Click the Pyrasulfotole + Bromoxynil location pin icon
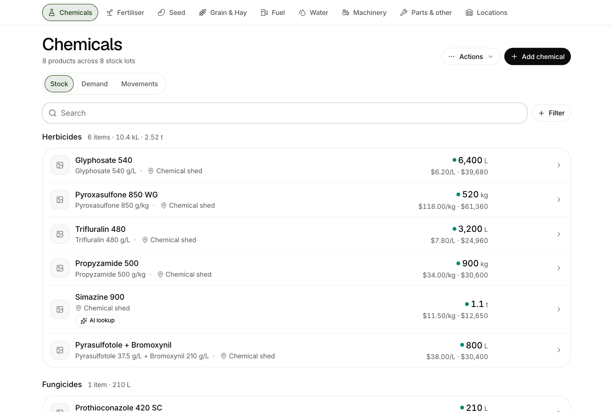The height and width of the screenshot is (412, 613). pyautogui.click(x=224, y=356)
